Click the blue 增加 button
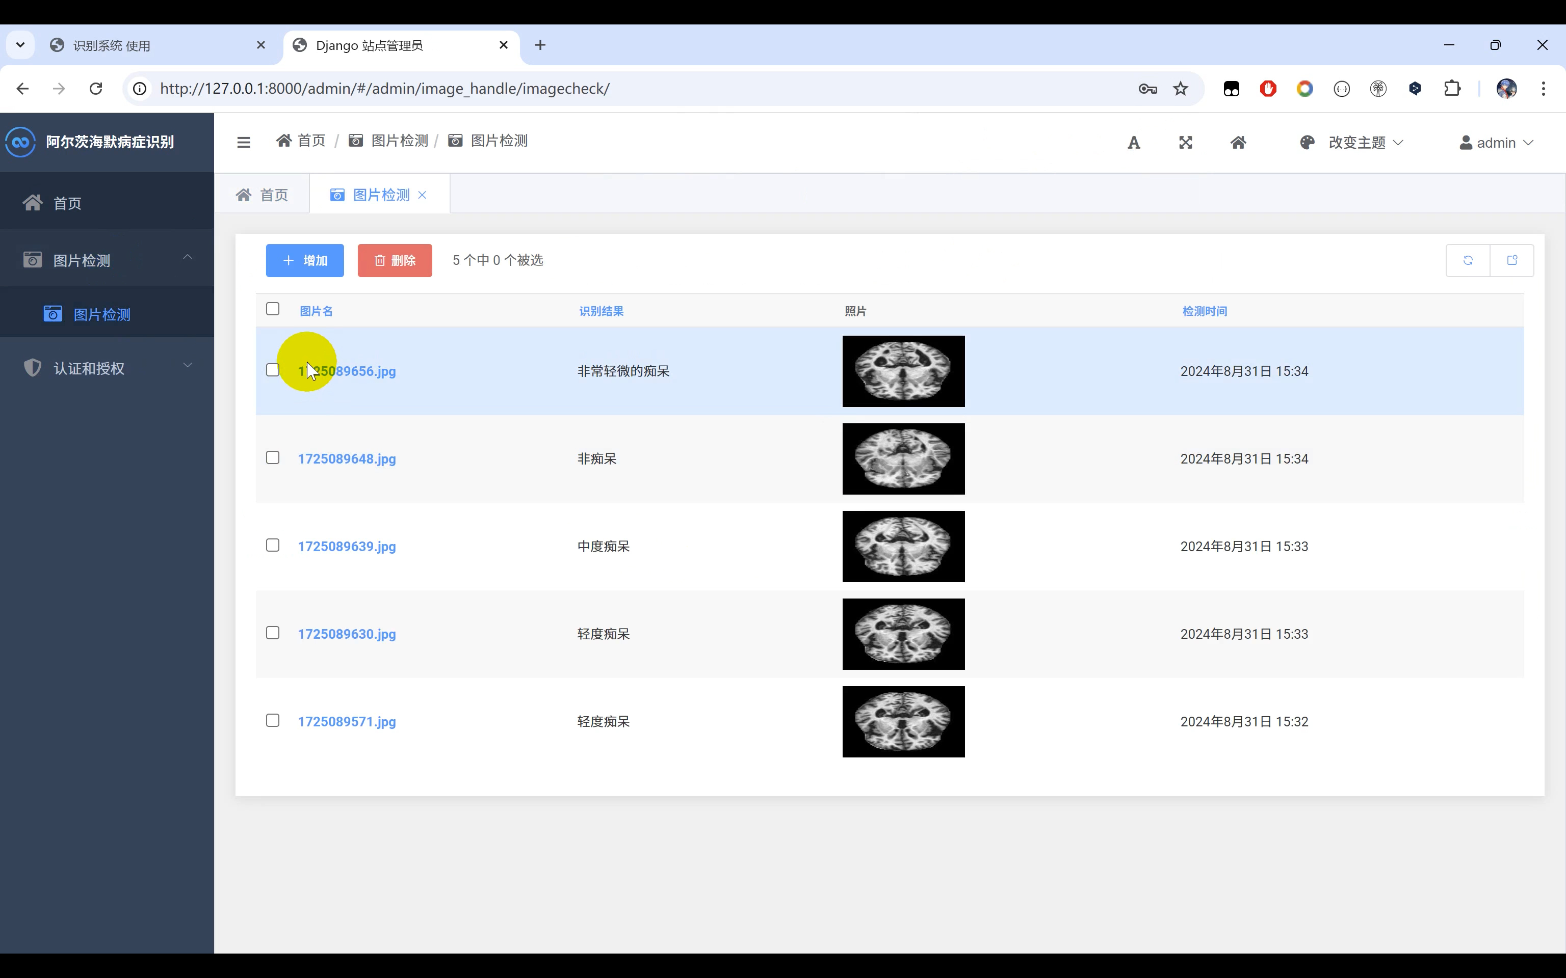The image size is (1566, 978). tap(305, 260)
